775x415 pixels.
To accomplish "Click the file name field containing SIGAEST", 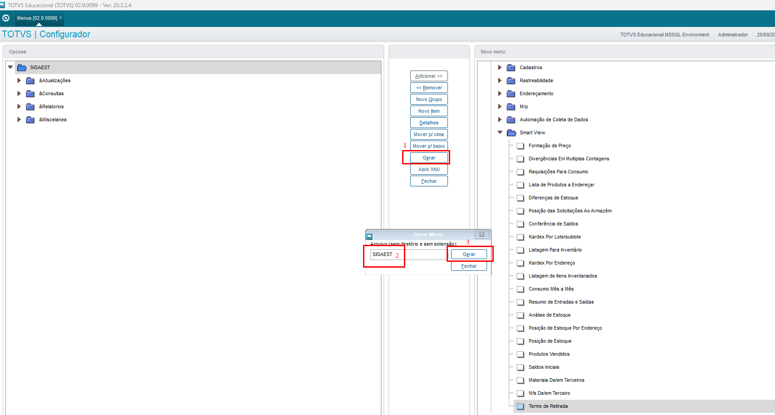I will [408, 254].
